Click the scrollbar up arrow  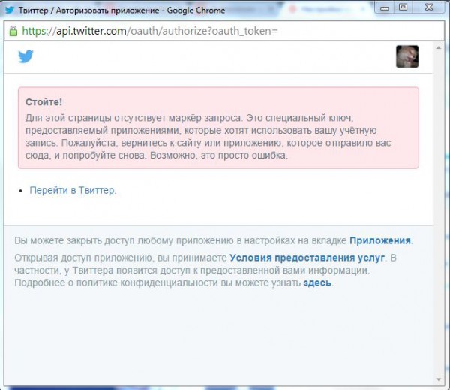439,48
